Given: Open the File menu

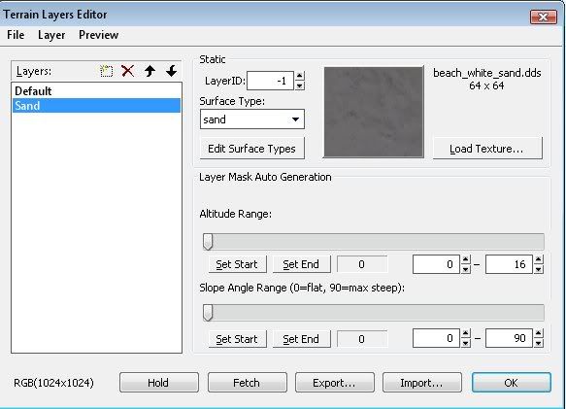Looking at the screenshot, I should [16, 35].
